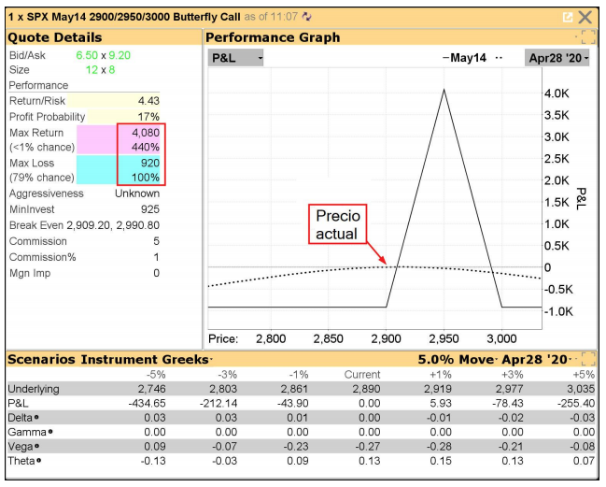Expand the Performance Graph panel via the corner icon
Image resolution: width=606 pixels, height=487 pixels.
click(x=587, y=37)
